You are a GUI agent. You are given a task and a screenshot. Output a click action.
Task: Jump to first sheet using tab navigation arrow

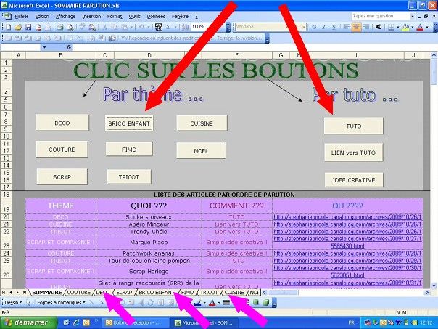[x=4, y=292]
